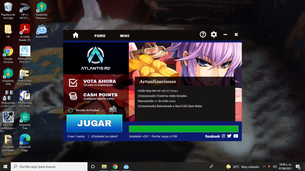Click the home icon in launcher header
The height and width of the screenshot is (171, 305).
coord(76,35)
